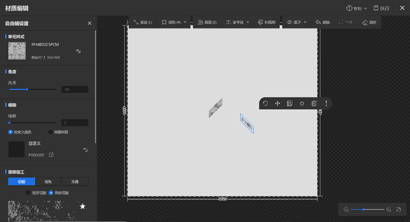This screenshot has height=222, width=410.
Task: Open the black #000000 color swatch
Action: coord(16,149)
